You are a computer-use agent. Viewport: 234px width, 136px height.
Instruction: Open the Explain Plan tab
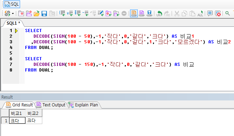(x=84, y=105)
